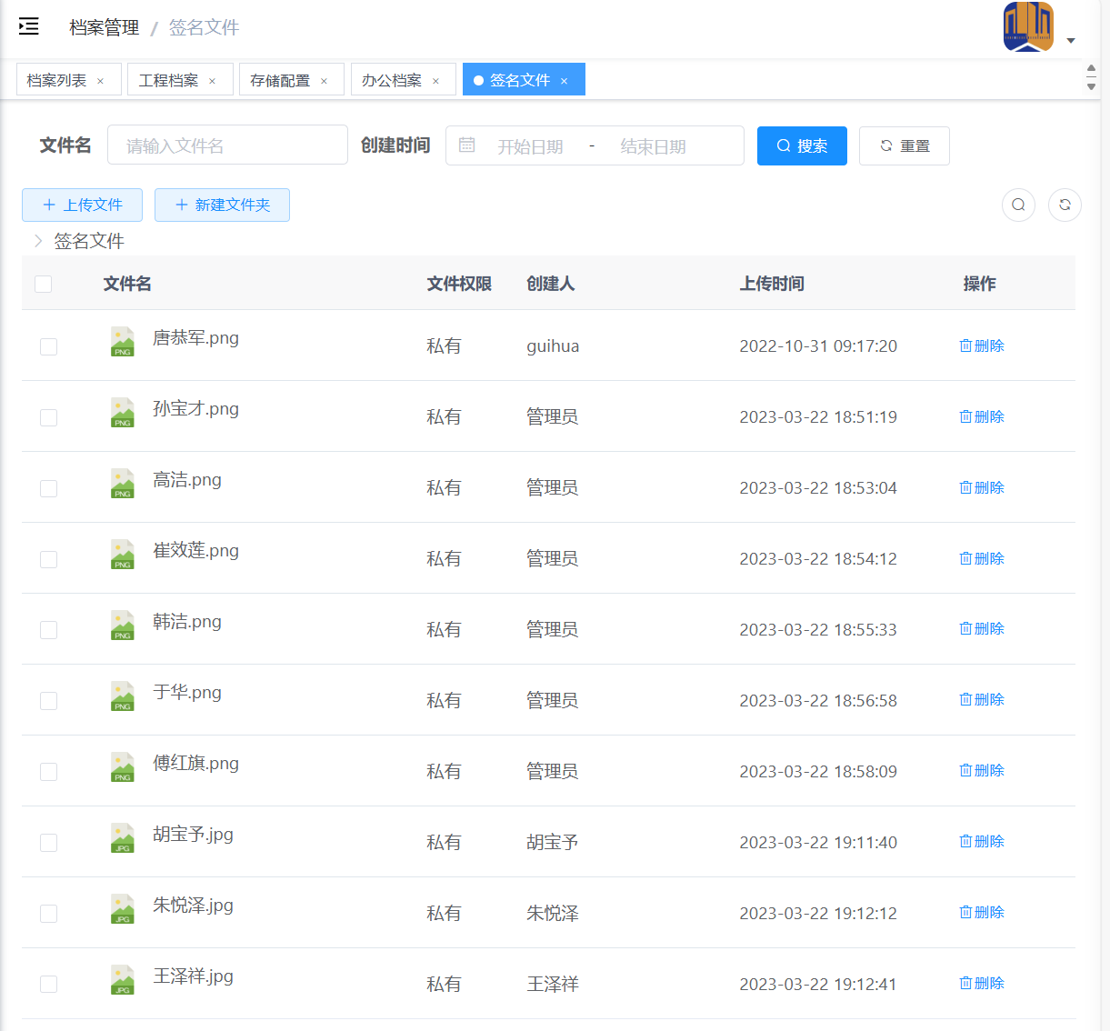
Task: Click the tab bar scroll up arrow
Action: click(1091, 69)
